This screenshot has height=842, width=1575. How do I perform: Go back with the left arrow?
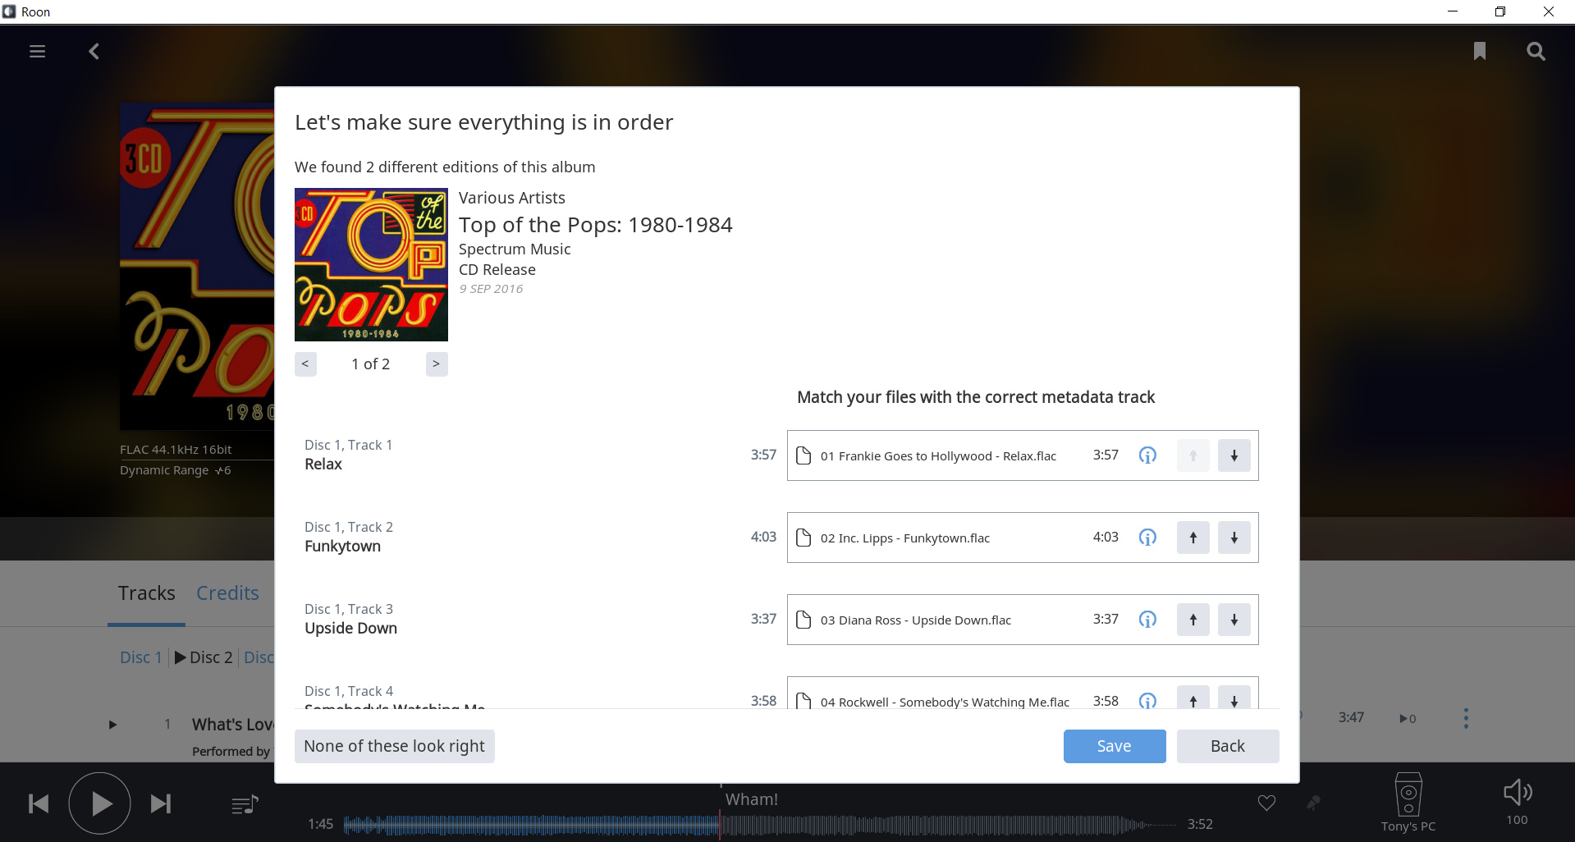click(94, 52)
